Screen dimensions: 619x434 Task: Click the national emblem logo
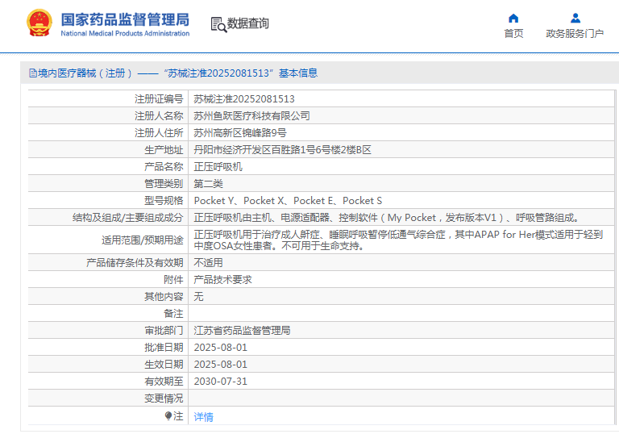coord(38,24)
